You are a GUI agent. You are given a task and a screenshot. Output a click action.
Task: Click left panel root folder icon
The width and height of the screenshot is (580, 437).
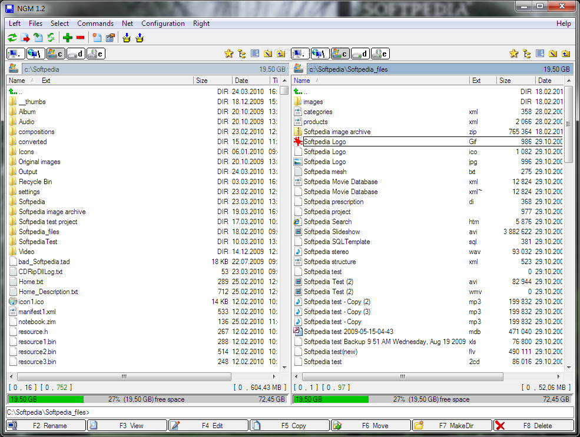[268, 54]
